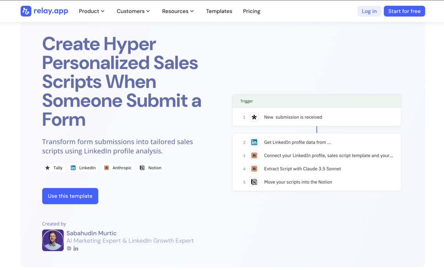Click Start for free button
Image resolution: width=444 pixels, height=270 pixels.
click(404, 11)
